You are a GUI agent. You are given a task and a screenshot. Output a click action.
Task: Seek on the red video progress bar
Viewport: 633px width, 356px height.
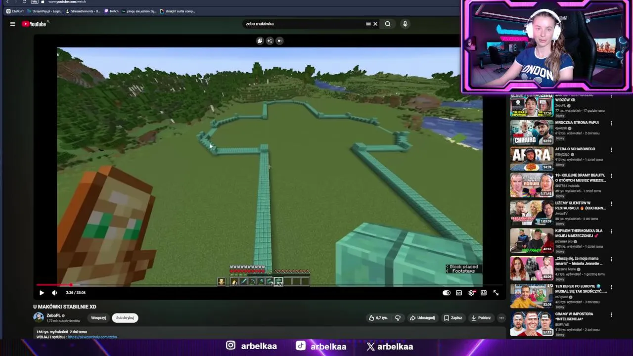pos(270,285)
